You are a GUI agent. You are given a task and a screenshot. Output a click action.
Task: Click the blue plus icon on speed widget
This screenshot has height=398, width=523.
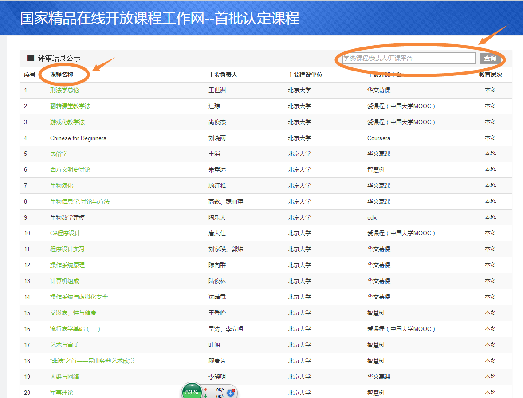click(x=231, y=393)
